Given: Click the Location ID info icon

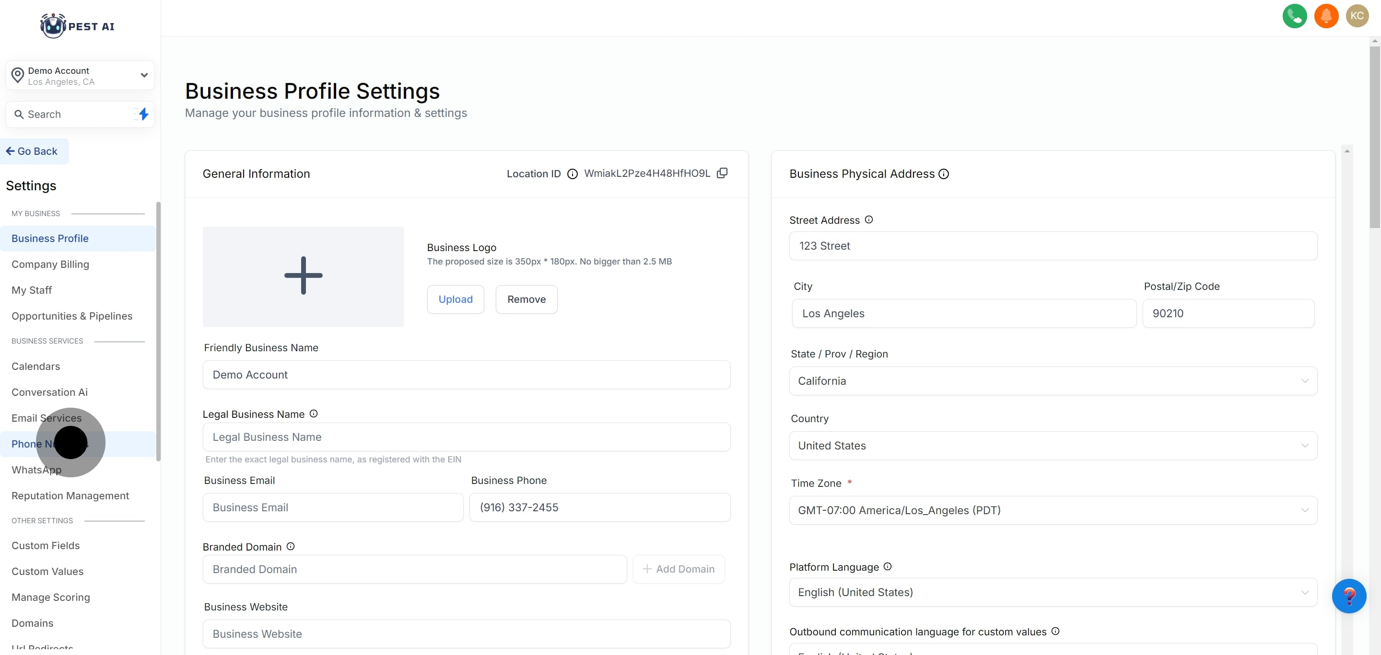Looking at the screenshot, I should pyautogui.click(x=572, y=174).
